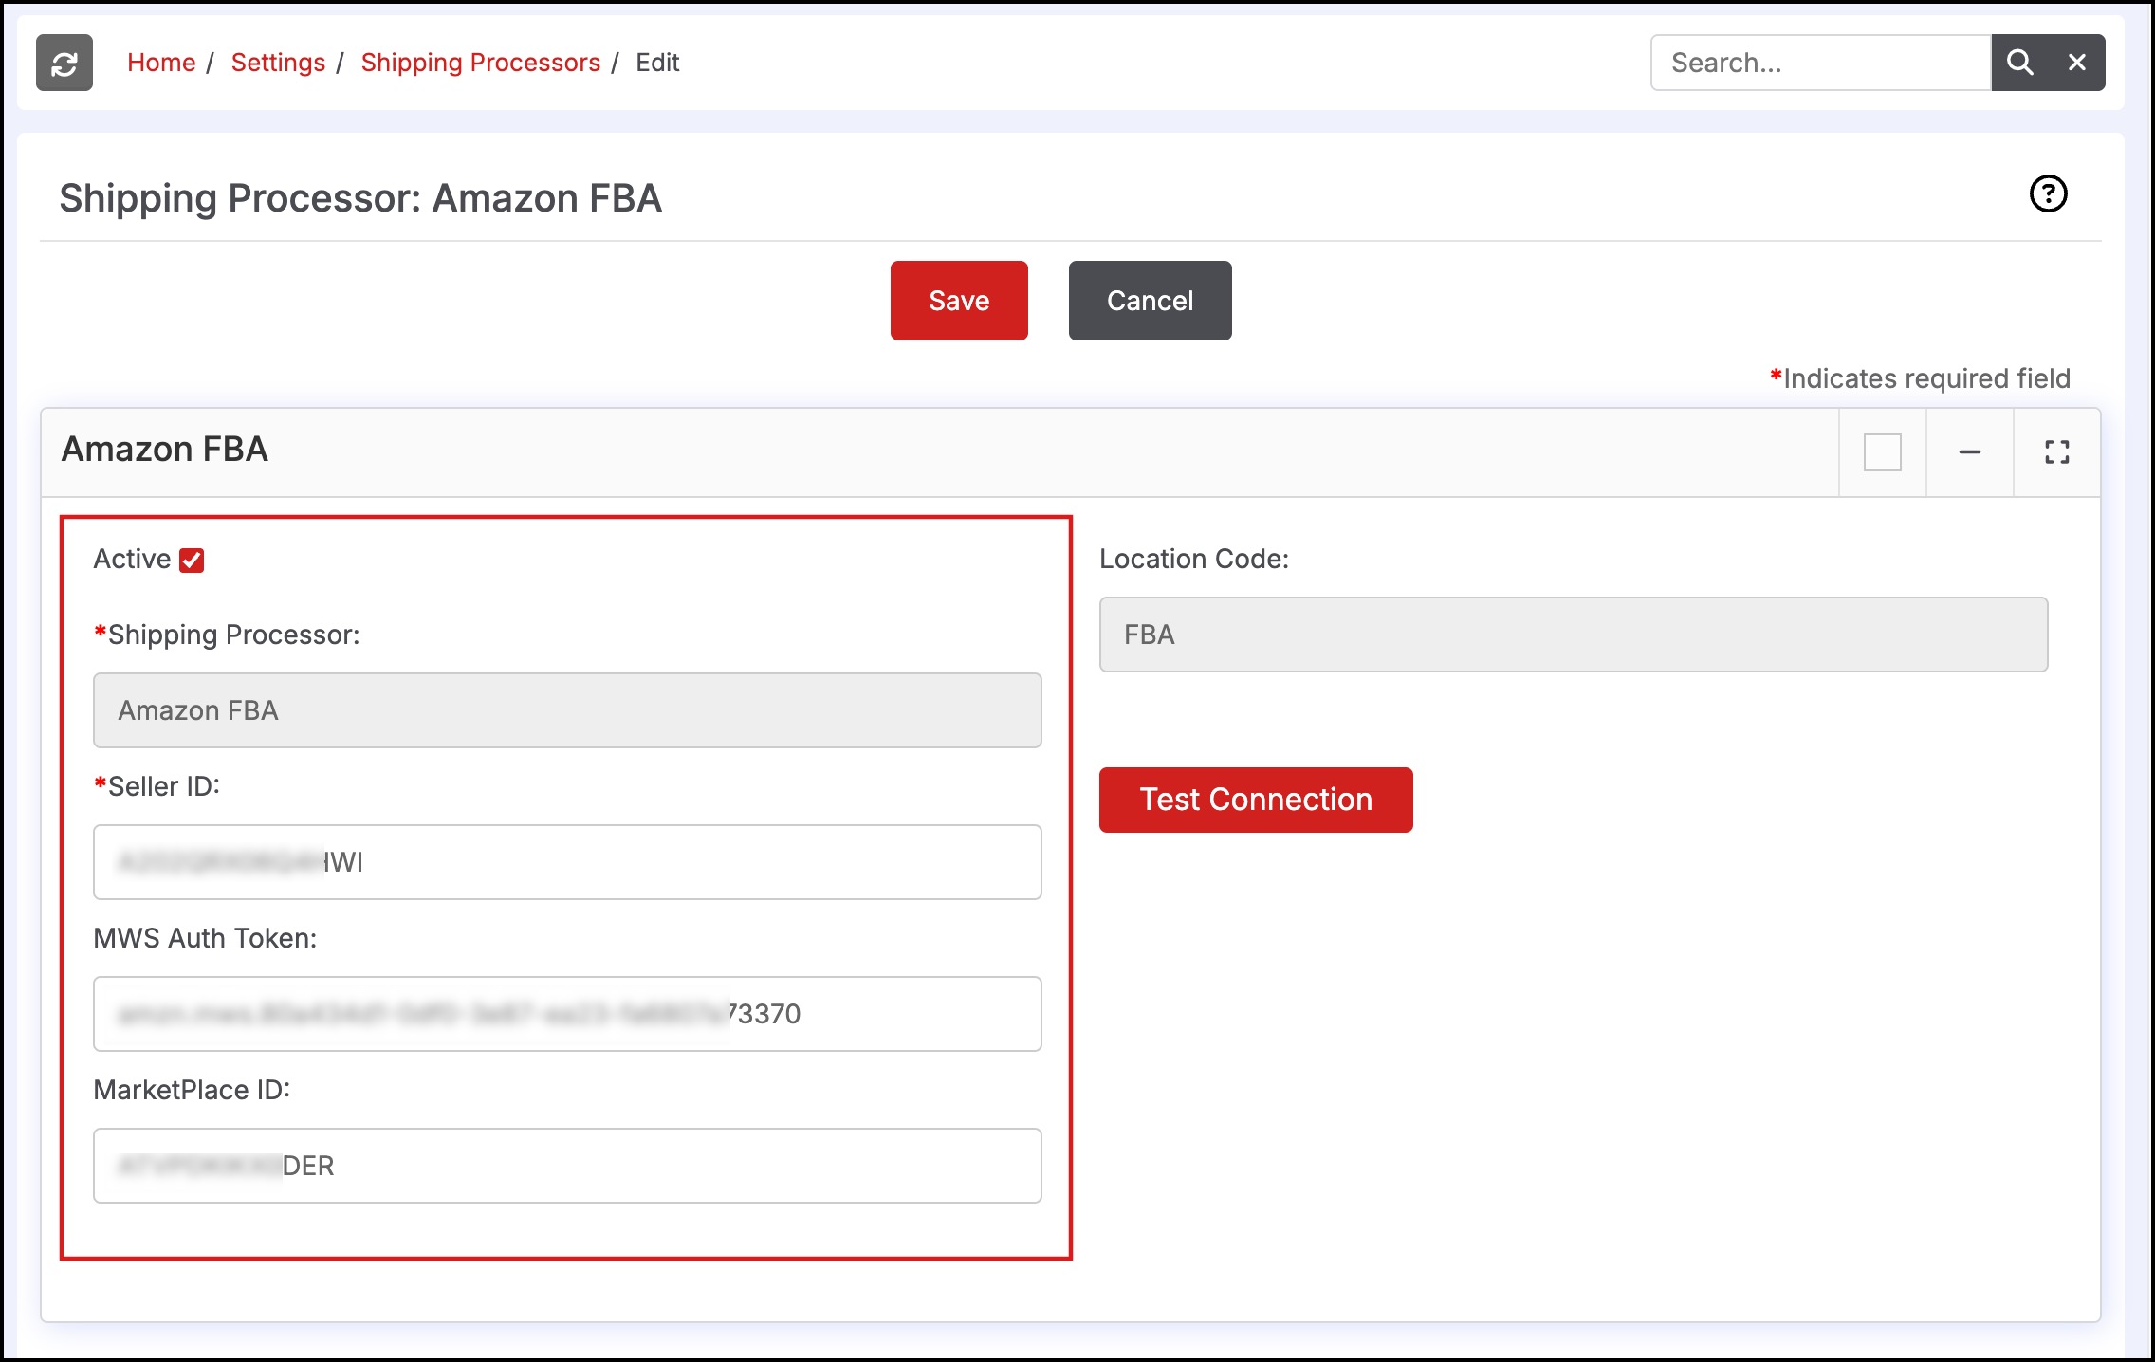Click the Cancel button
The height and width of the screenshot is (1362, 2155).
[1150, 301]
